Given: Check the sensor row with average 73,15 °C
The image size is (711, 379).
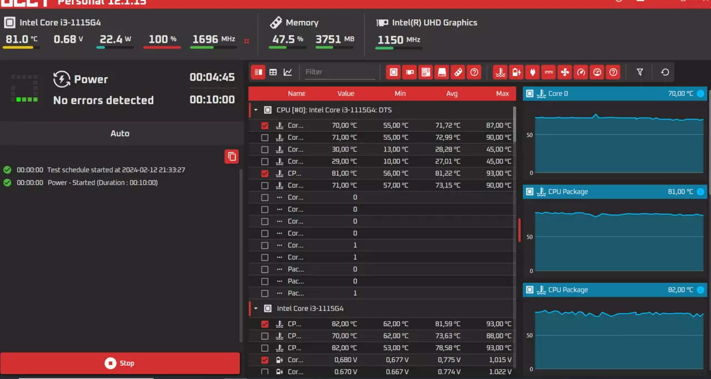Looking at the screenshot, I should pos(264,185).
